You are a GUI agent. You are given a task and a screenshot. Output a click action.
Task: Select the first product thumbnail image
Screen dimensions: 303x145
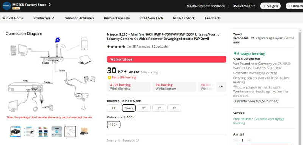coord(16,132)
